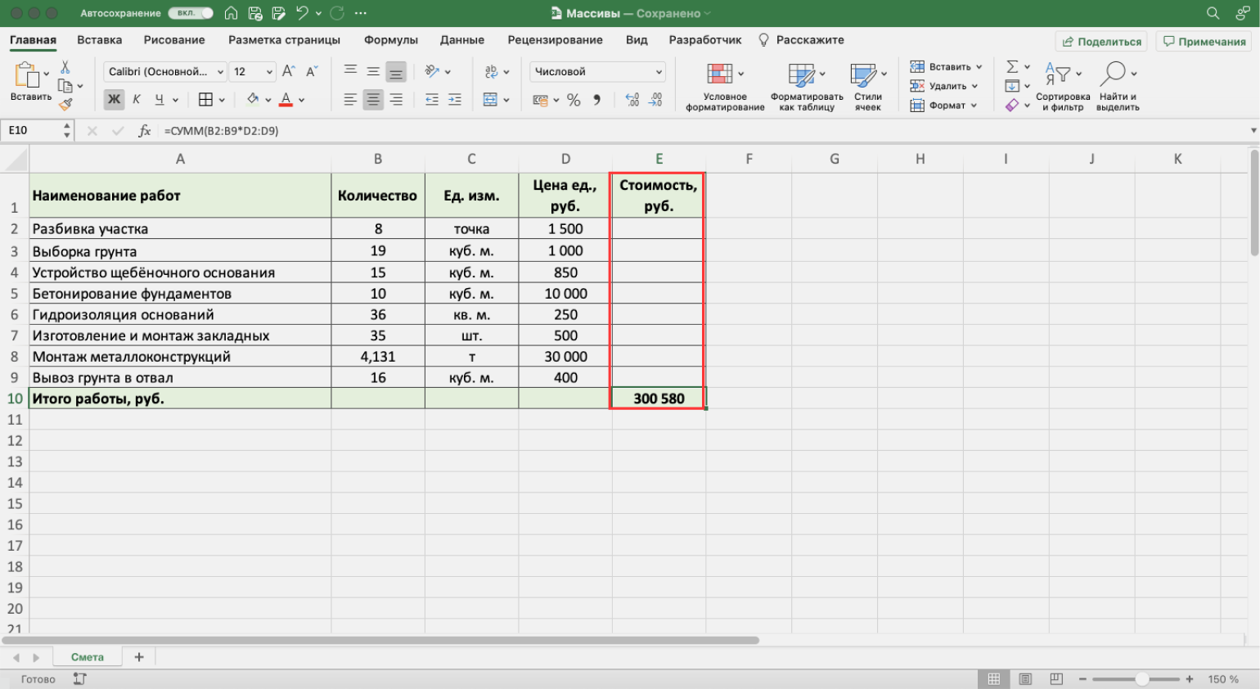1260x689 pixels.
Task: Click the Undo arrow in title bar
Action: pos(302,13)
